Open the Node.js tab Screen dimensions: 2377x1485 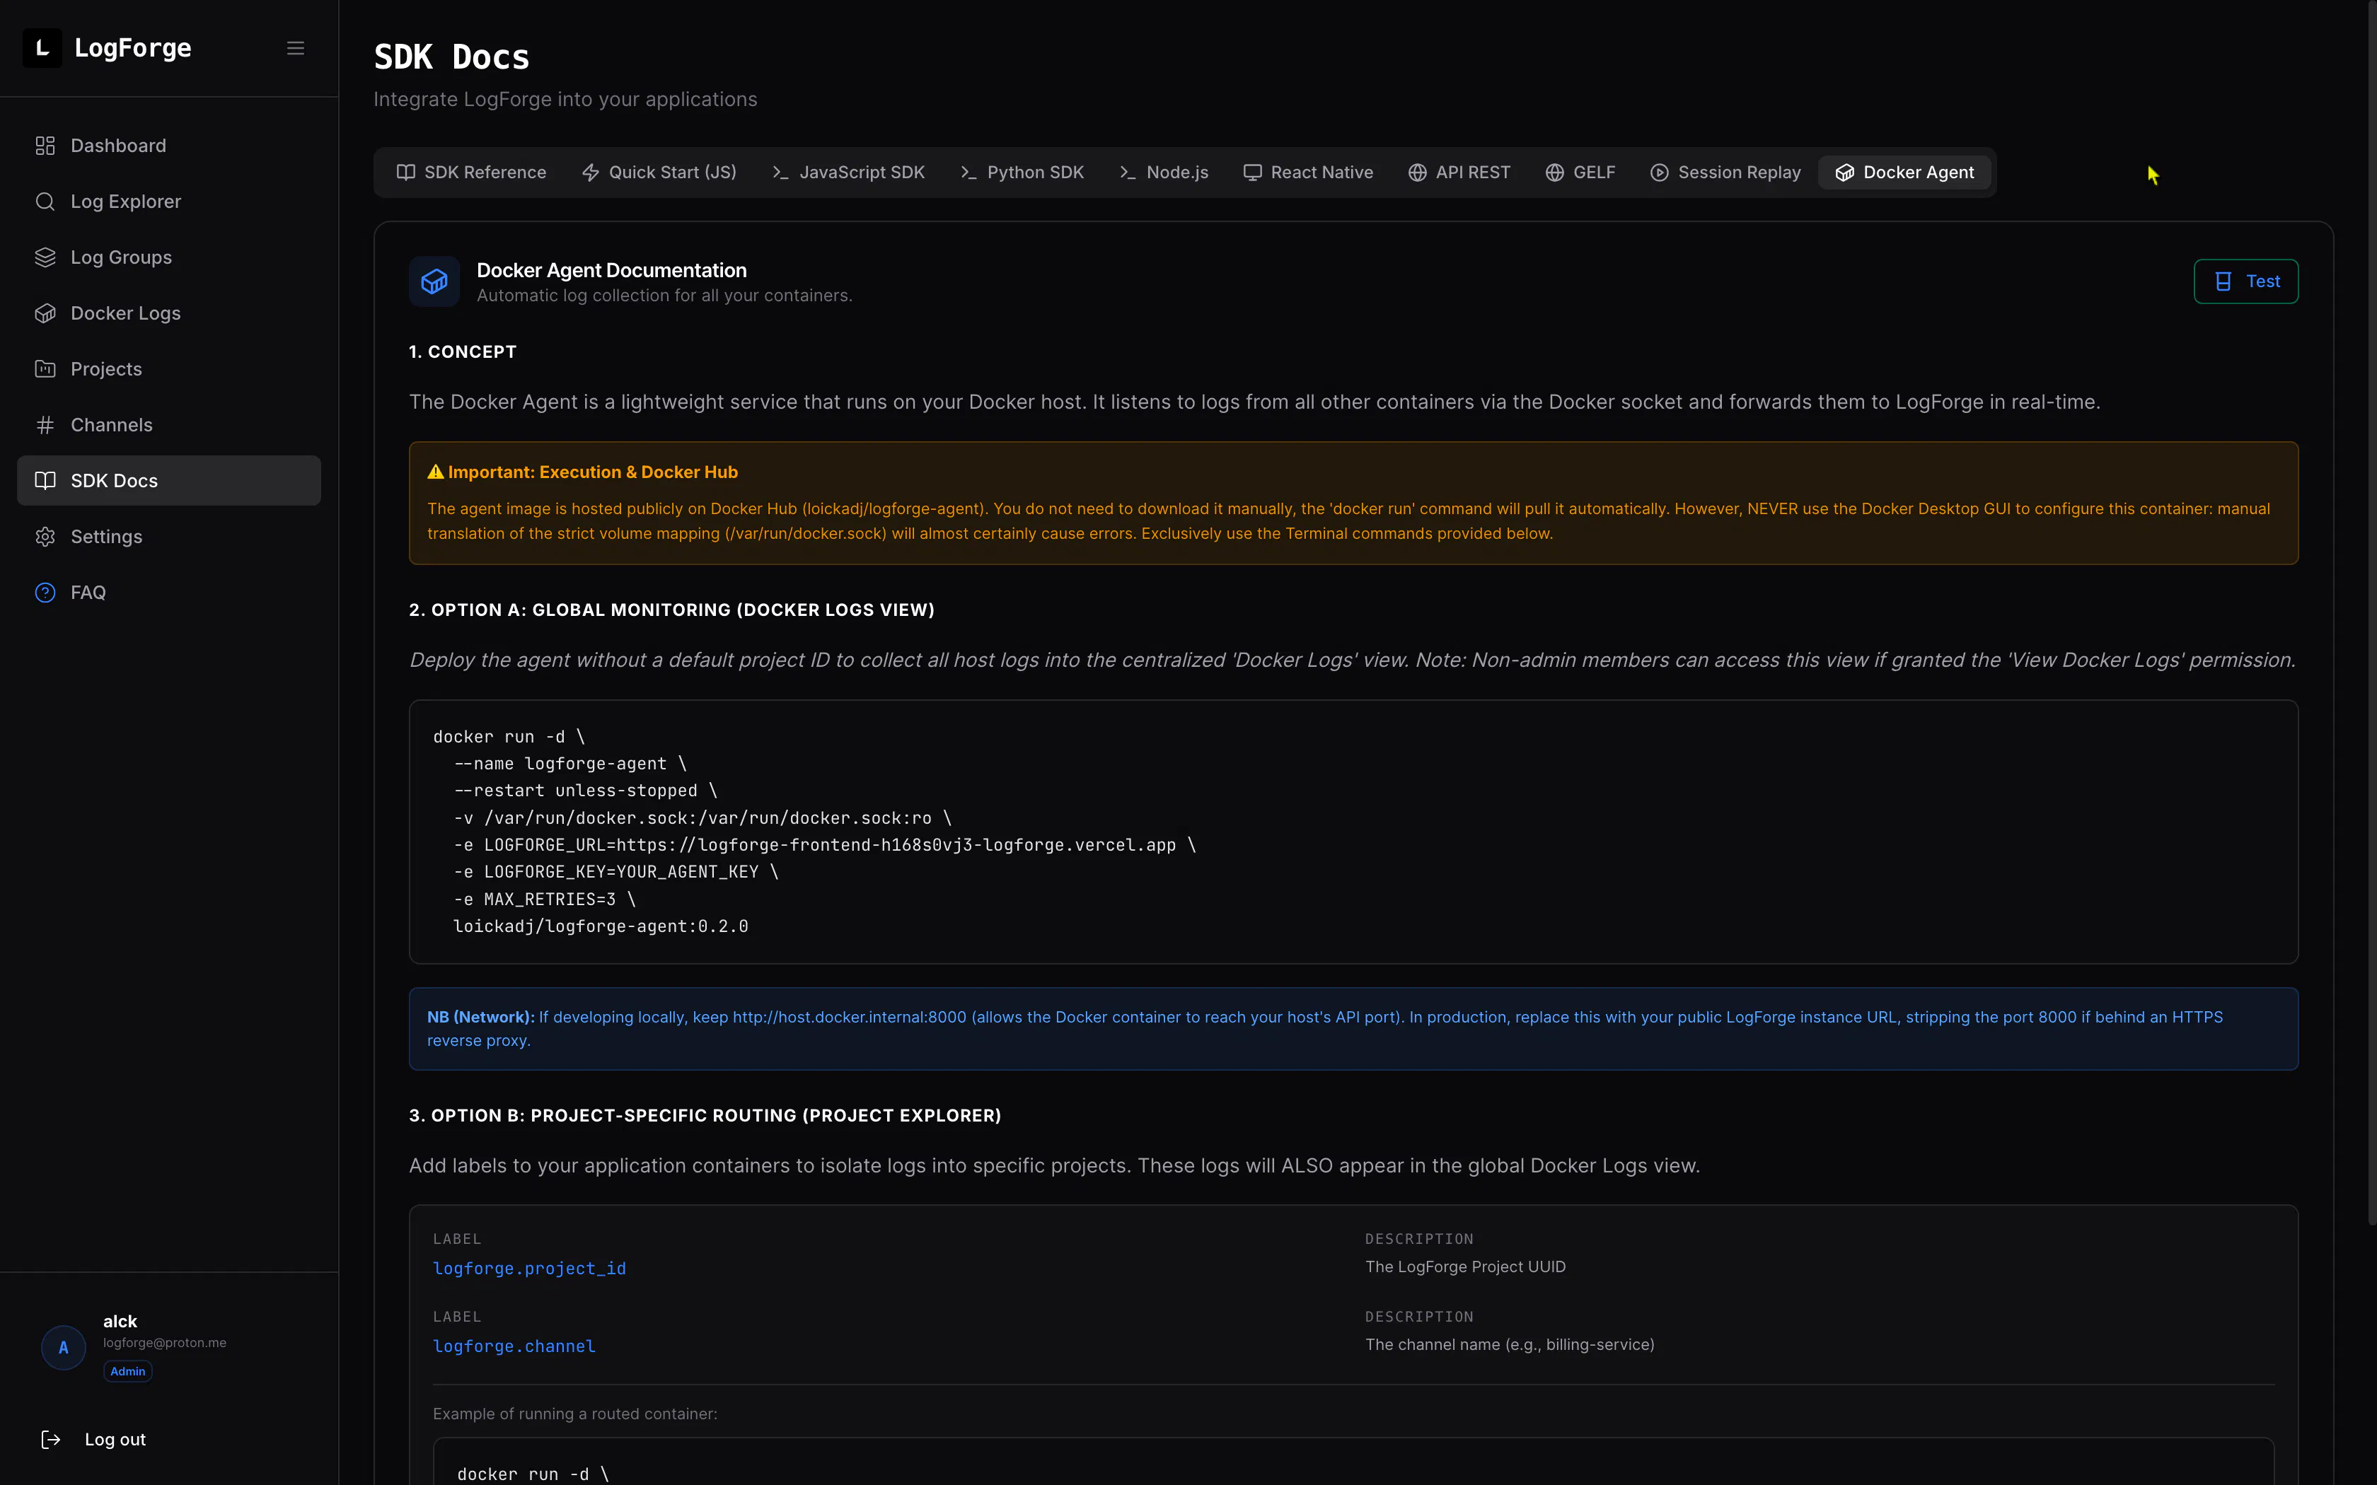[x=1164, y=172]
